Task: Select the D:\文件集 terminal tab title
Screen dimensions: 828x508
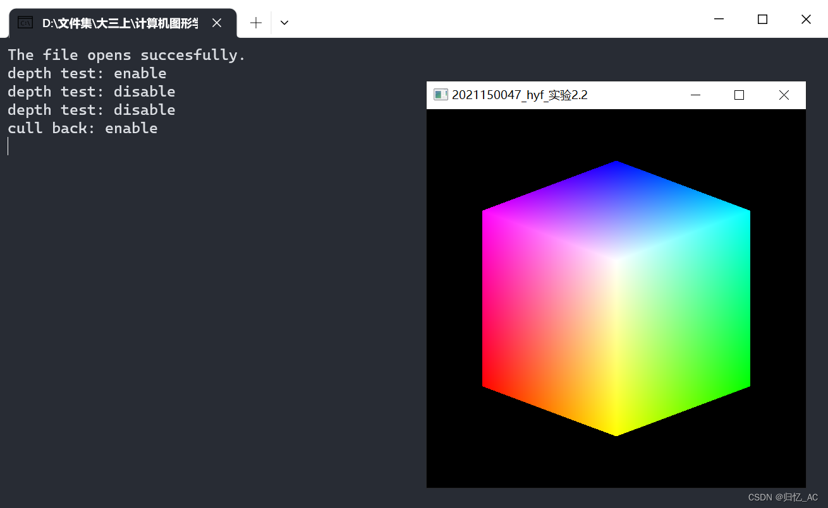Action: pyautogui.click(x=120, y=23)
